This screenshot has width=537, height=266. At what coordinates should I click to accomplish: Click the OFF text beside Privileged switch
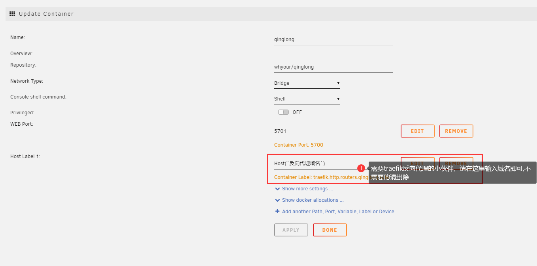297,112
